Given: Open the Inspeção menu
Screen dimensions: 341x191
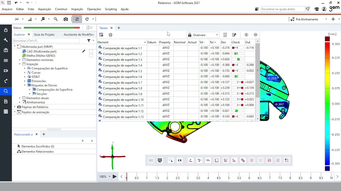Looking at the screenshot, I should [77, 9].
